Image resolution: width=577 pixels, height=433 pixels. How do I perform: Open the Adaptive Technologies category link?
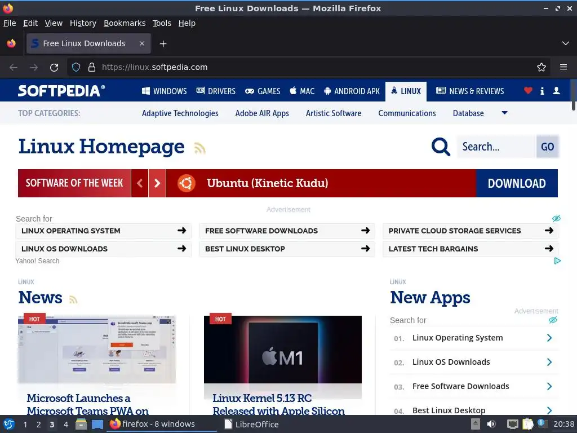(180, 113)
